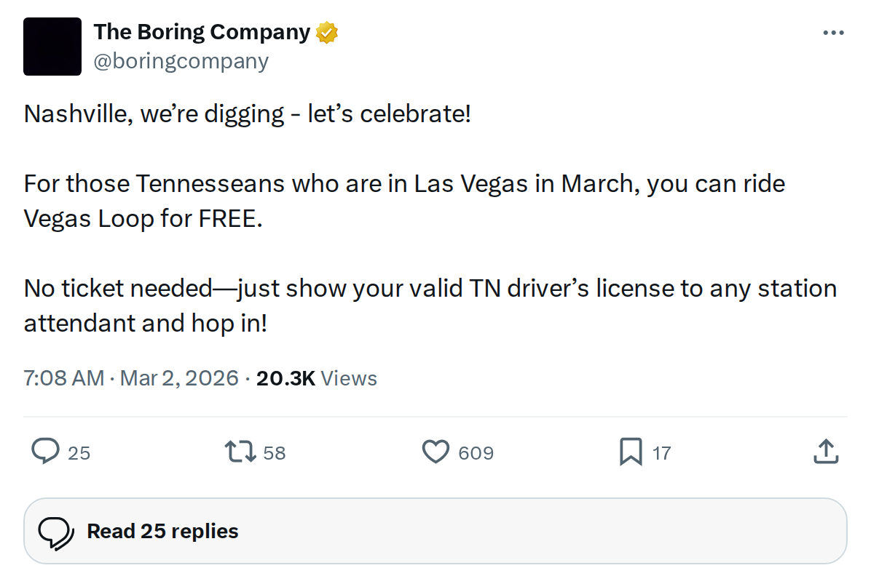
Task: Expand the thread via Read 25 replies
Action: (x=162, y=531)
